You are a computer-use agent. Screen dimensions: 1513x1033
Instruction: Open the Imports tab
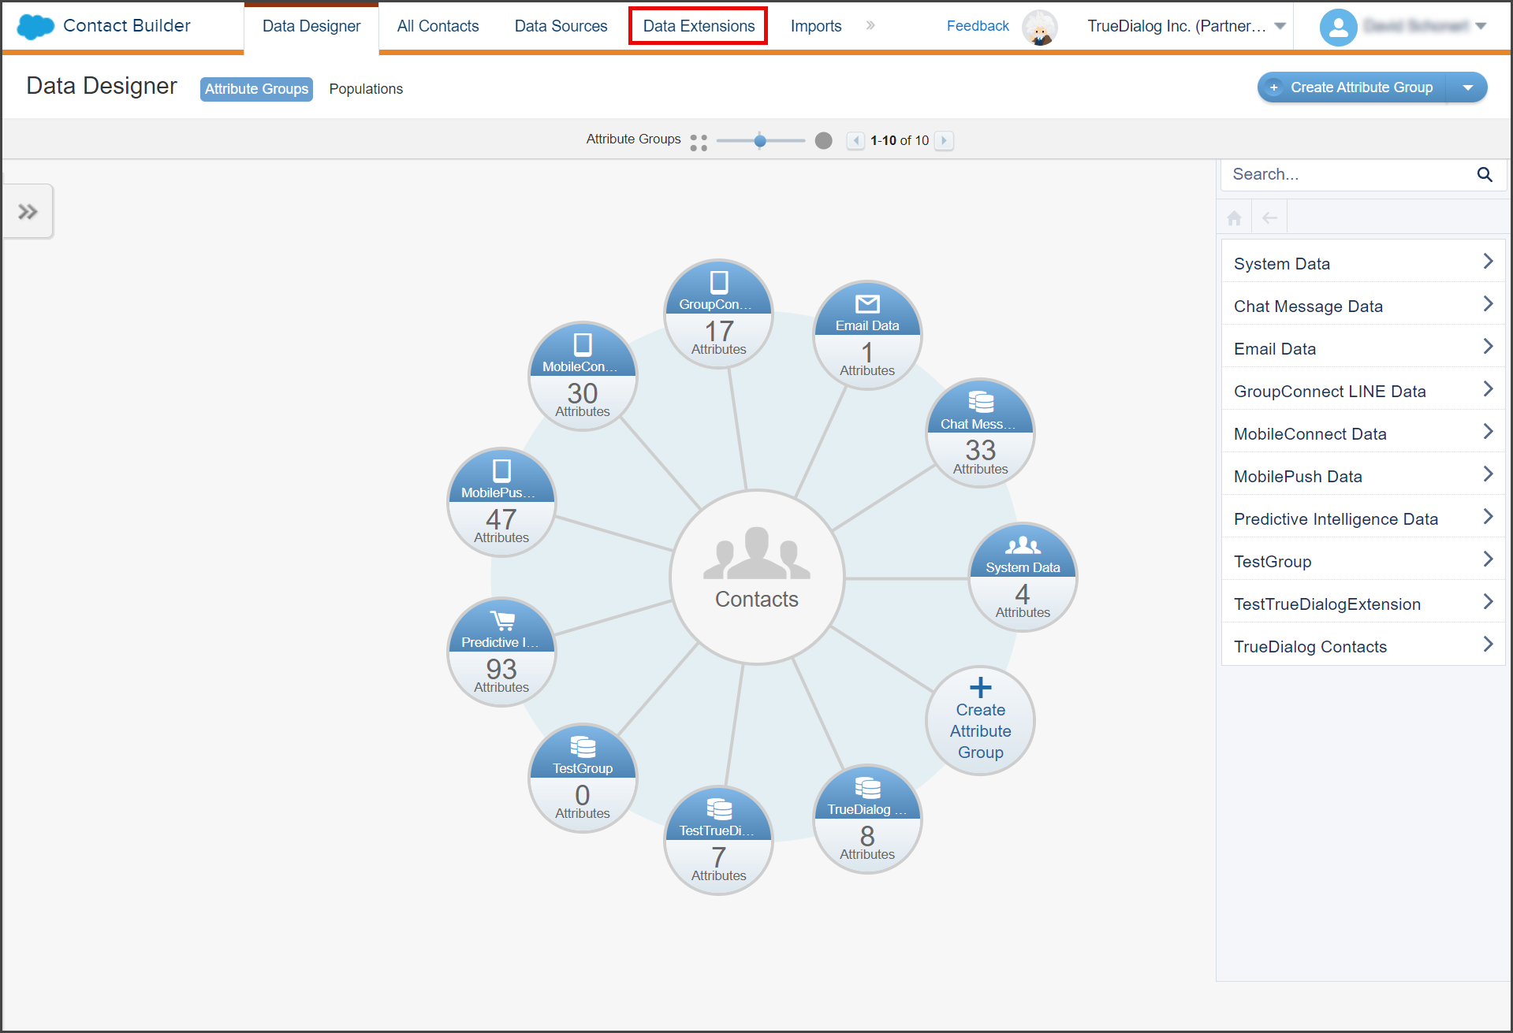[x=816, y=26]
